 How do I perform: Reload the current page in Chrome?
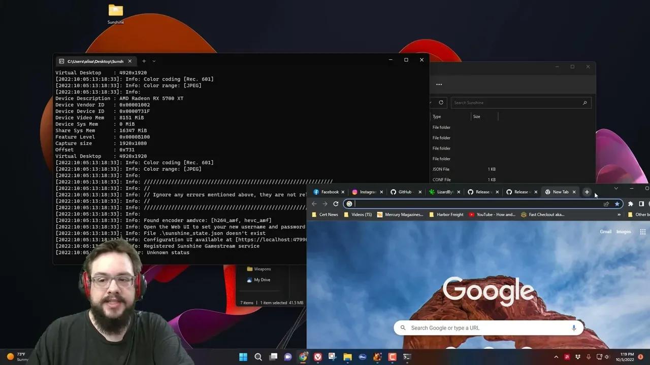336,203
